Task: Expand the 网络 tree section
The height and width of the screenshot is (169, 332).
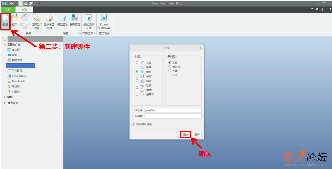Action: point(4,97)
